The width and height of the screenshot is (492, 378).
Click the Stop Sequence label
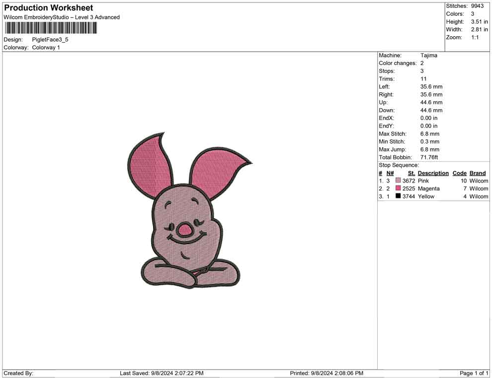click(399, 165)
